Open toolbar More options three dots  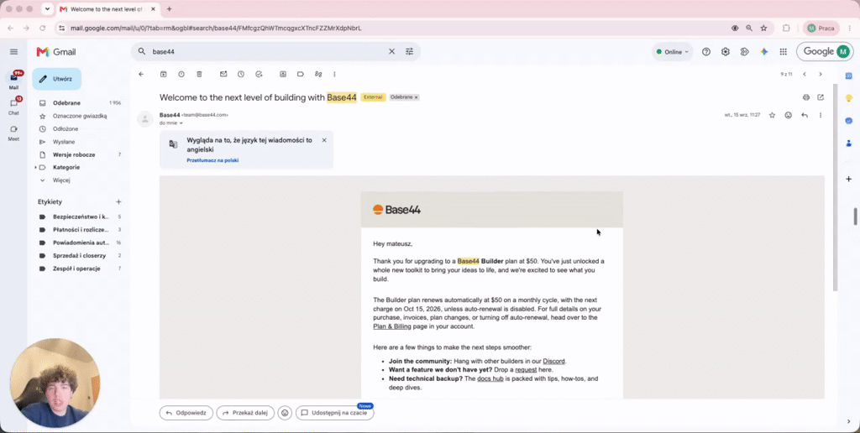tap(334, 74)
